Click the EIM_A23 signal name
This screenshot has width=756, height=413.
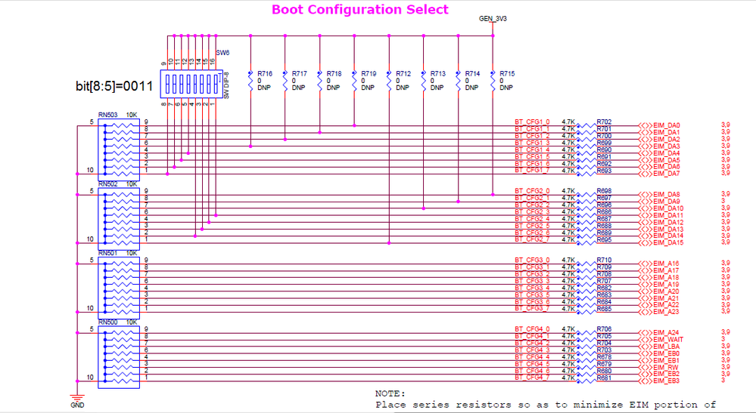point(666,312)
